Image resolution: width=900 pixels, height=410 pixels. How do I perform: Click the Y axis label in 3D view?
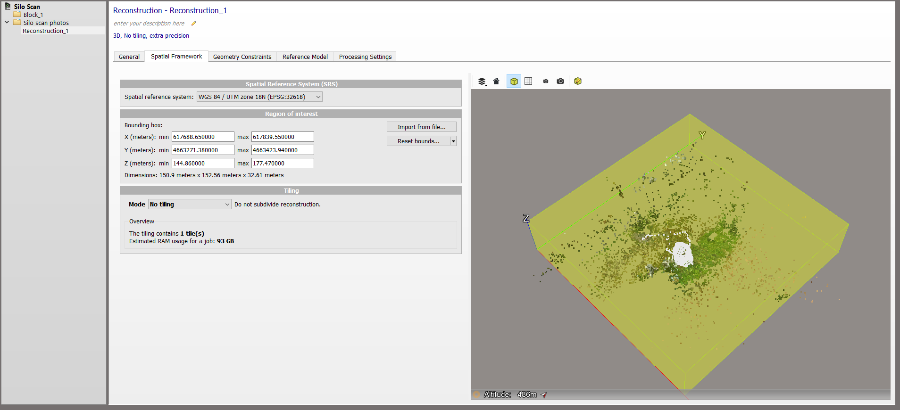tap(702, 135)
